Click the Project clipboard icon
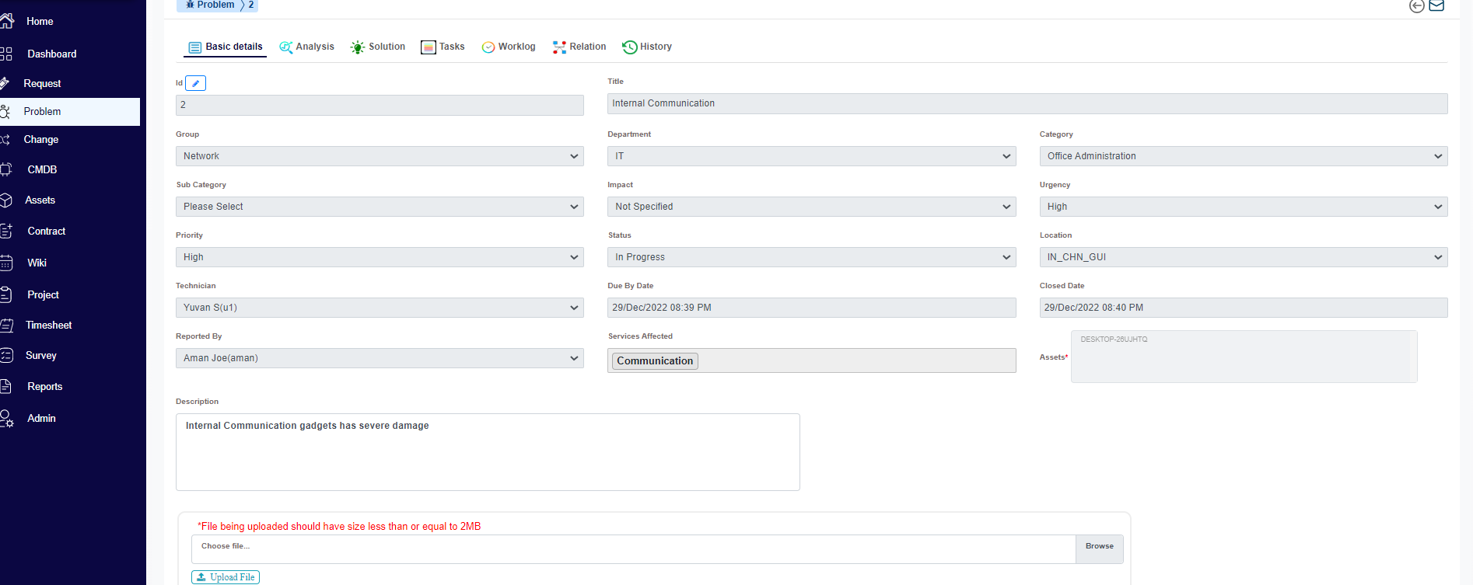 (x=5, y=294)
